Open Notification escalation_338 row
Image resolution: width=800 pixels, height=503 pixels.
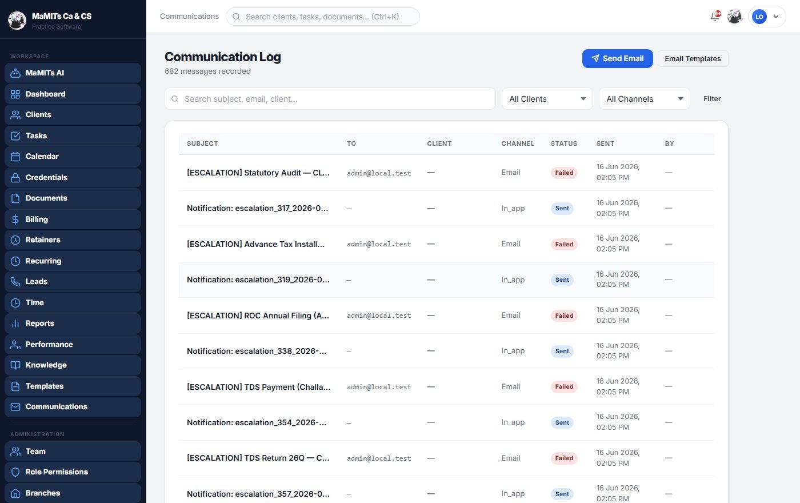257,351
